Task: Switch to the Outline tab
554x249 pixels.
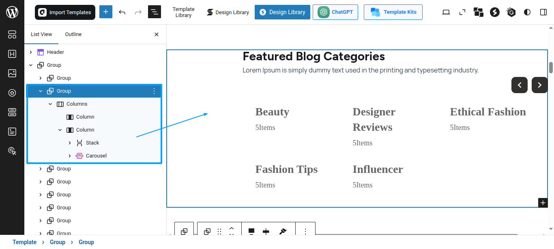Action: pos(73,34)
